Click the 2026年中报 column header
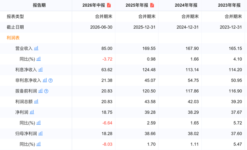The height and width of the screenshot is (150, 247). coord(94,5)
